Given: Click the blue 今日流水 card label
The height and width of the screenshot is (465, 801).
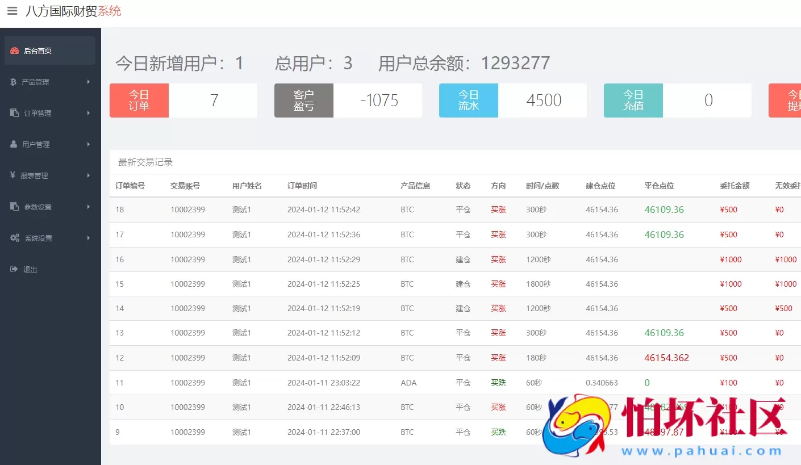Looking at the screenshot, I should tap(468, 100).
